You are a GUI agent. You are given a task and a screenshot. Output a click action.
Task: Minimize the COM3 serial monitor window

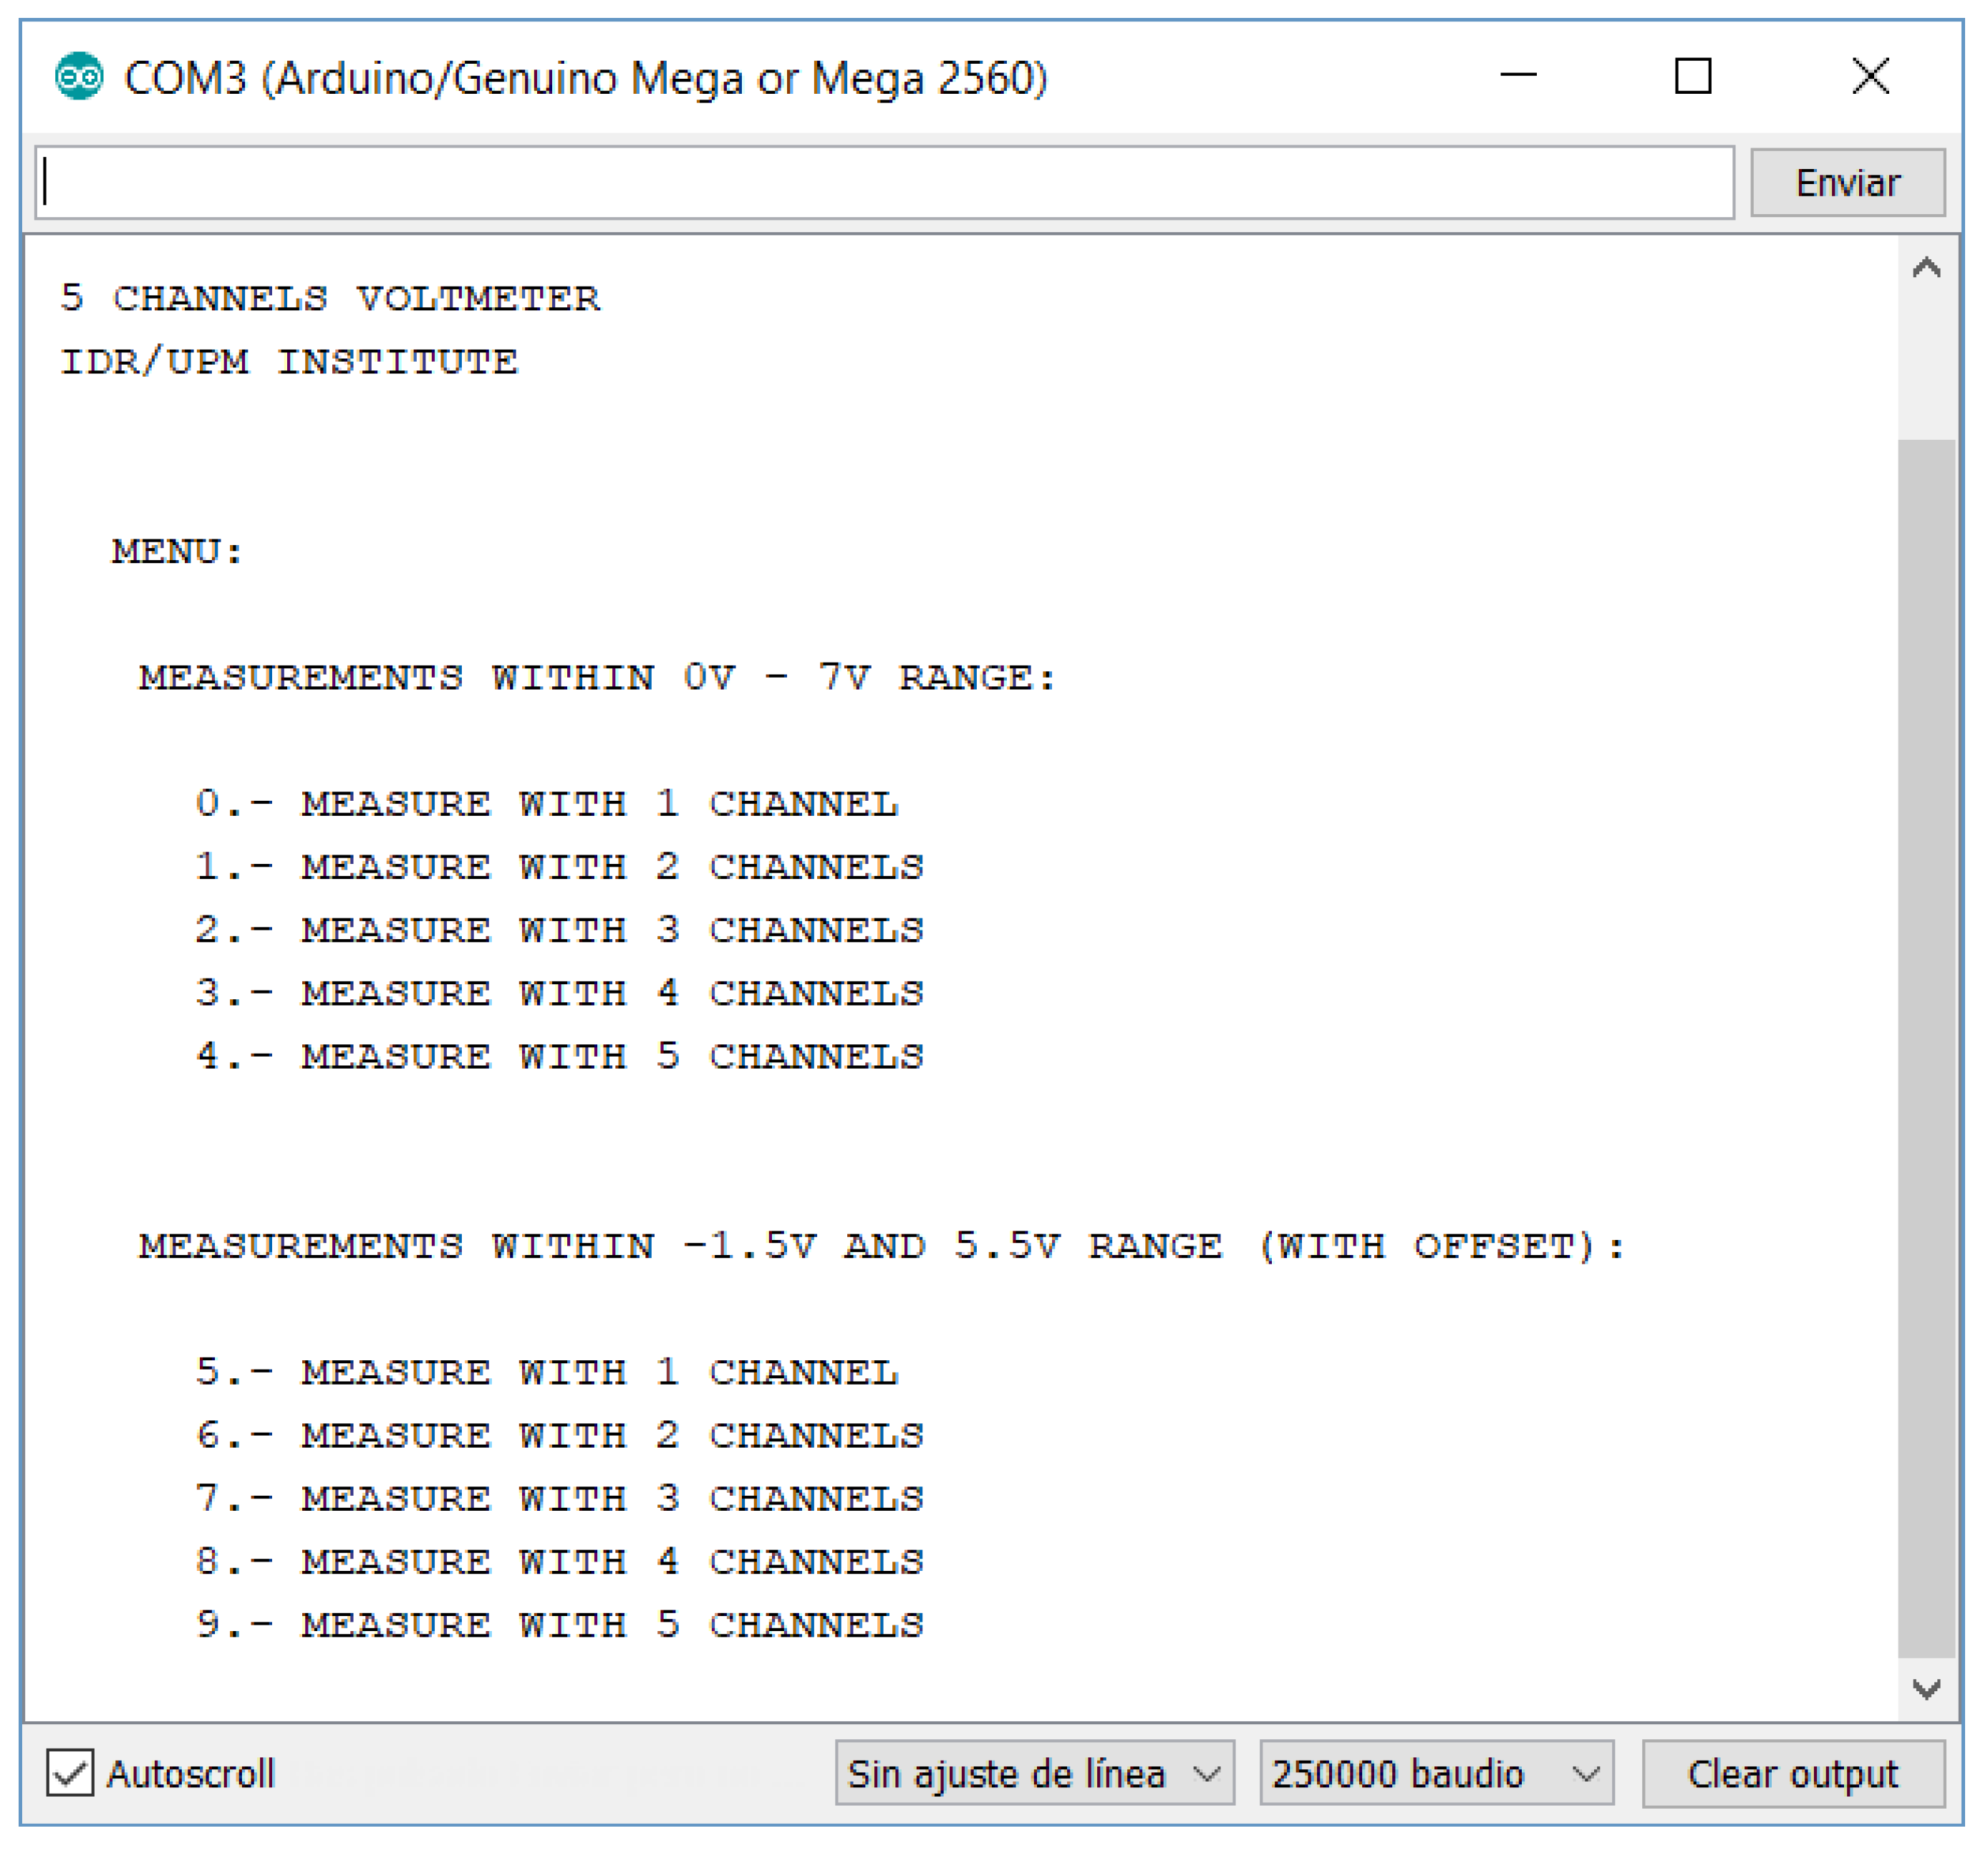pyautogui.click(x=1518, y=75)
